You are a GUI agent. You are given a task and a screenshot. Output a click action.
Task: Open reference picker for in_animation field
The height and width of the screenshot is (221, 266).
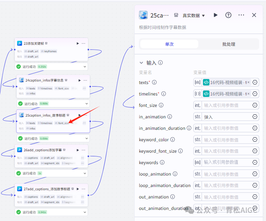pyautogui.click(x=255, y=117)
